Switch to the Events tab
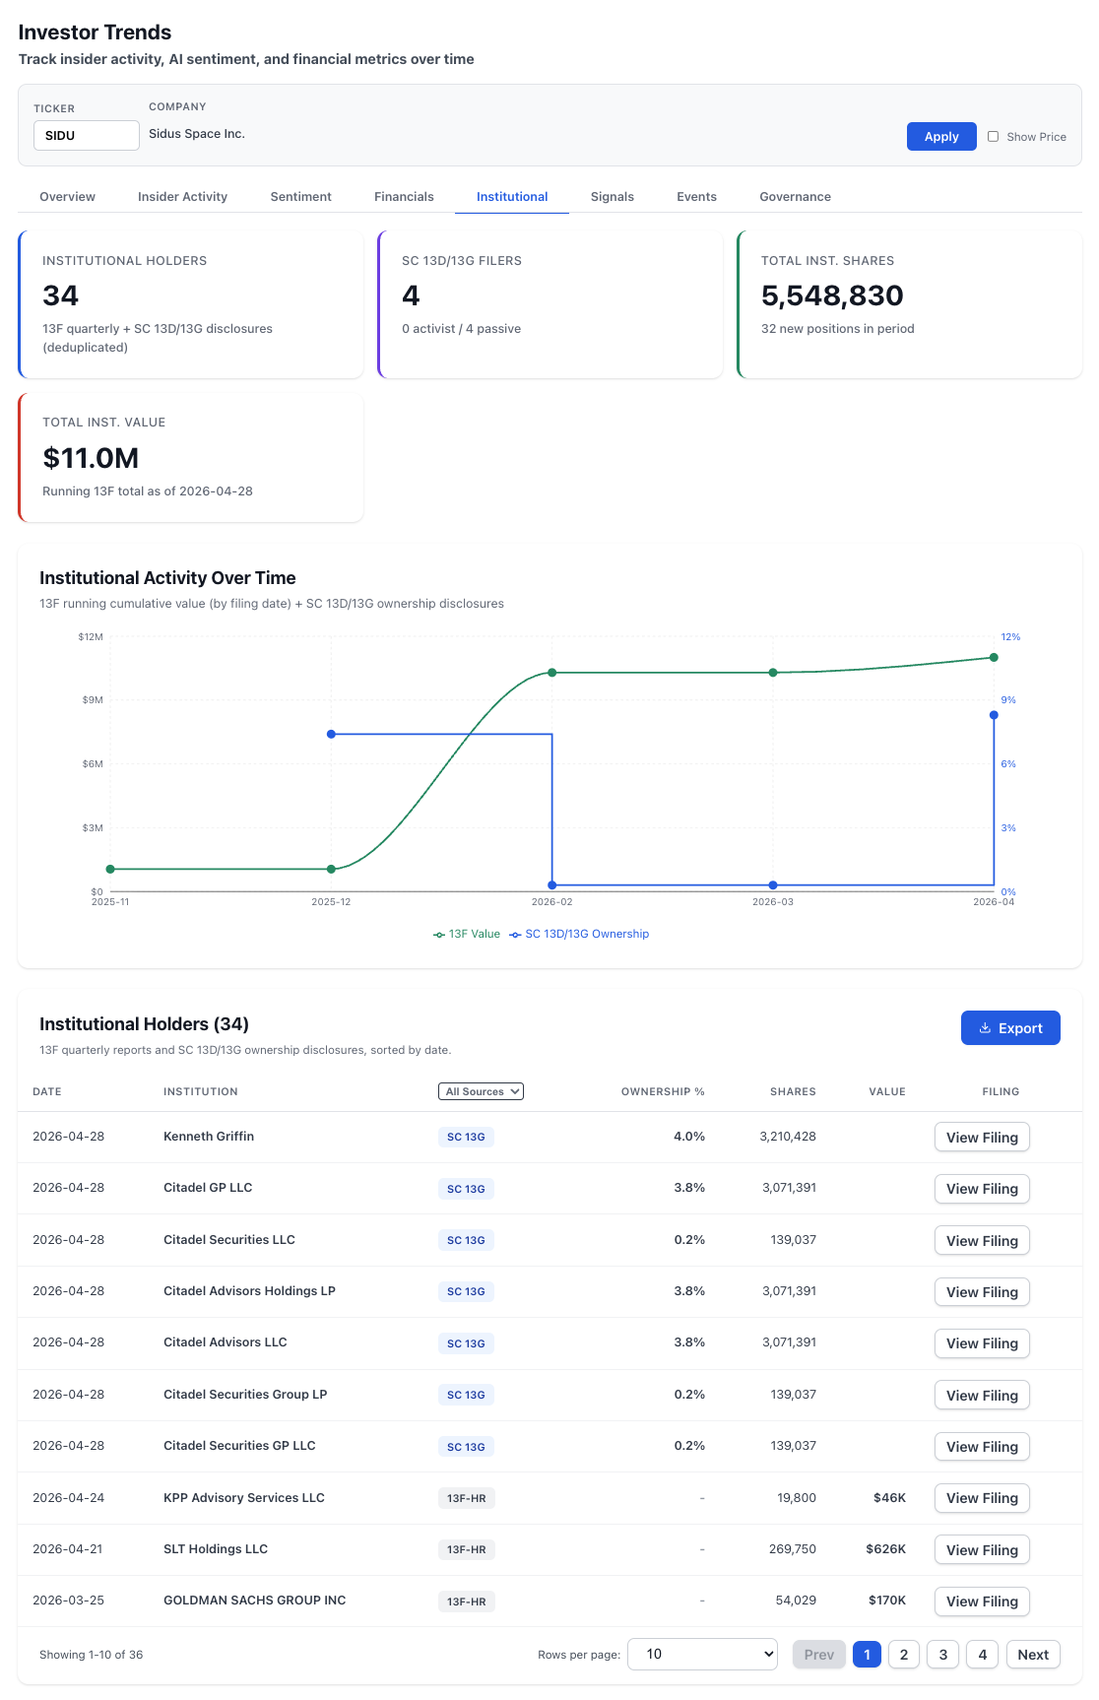The height and width of the screenshot is (1700, 1099). tap(696, 197)
